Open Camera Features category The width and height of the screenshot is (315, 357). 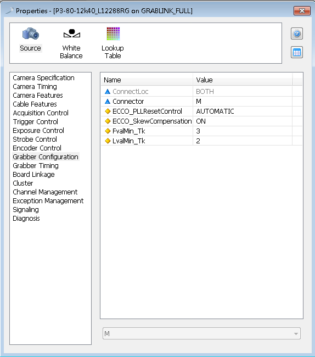38,96
